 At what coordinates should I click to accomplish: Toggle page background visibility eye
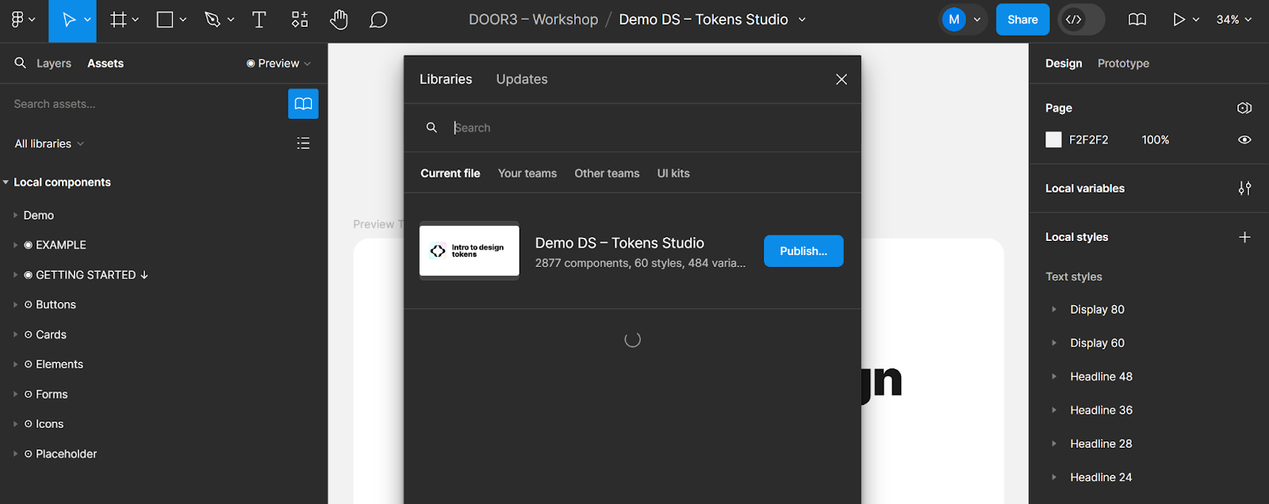[1244, 139]
